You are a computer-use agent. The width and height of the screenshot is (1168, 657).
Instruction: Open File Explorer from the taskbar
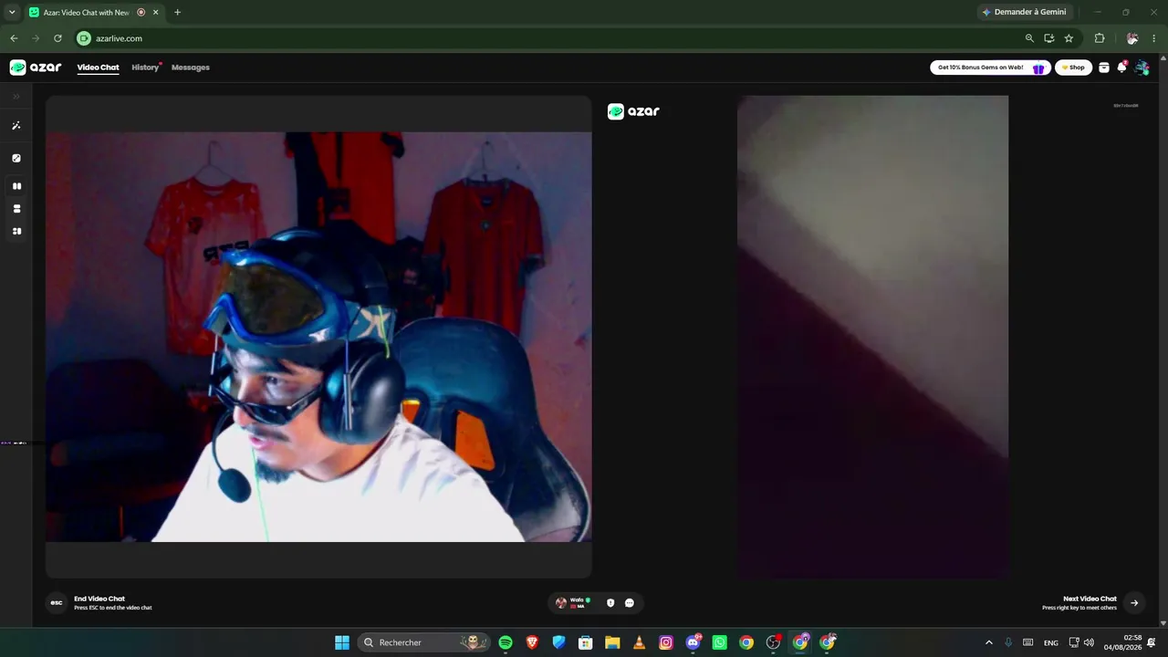tap(612, 642)
